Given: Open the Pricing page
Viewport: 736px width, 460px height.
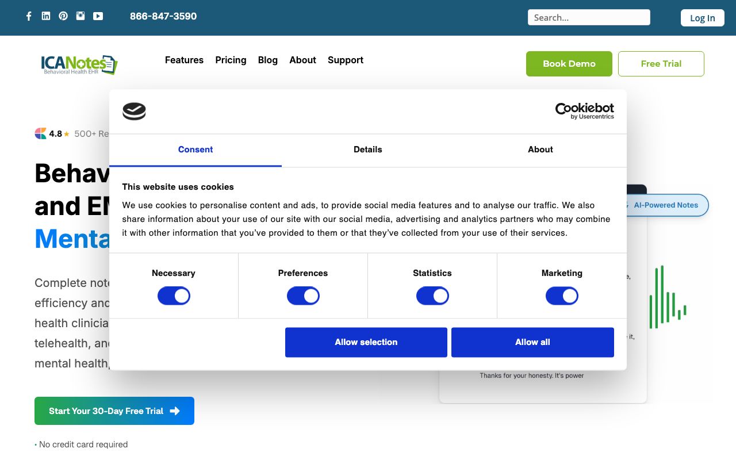Looking at the screenshot, I should pos(231,60).
